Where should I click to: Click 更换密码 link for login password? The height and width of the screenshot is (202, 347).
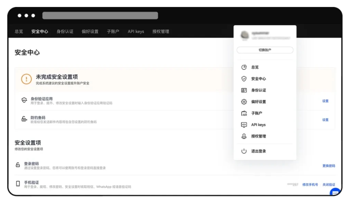(x=329, y=166)
